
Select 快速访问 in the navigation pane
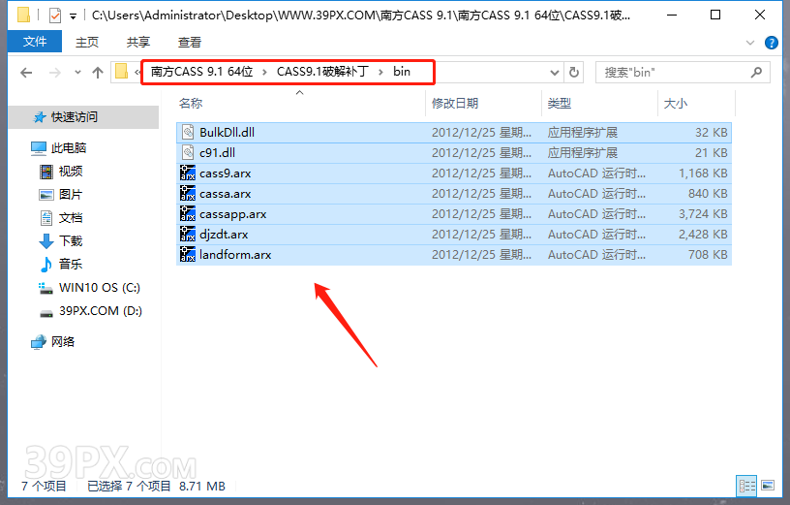(x=74, y=117)
